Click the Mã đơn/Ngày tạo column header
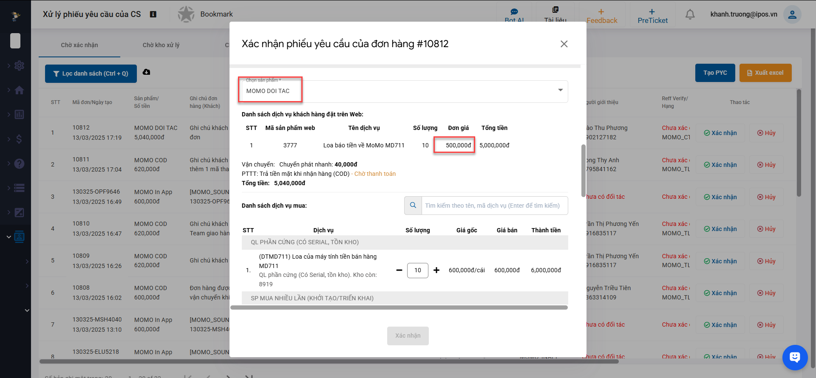816x378 pixels. click(92, 102)
